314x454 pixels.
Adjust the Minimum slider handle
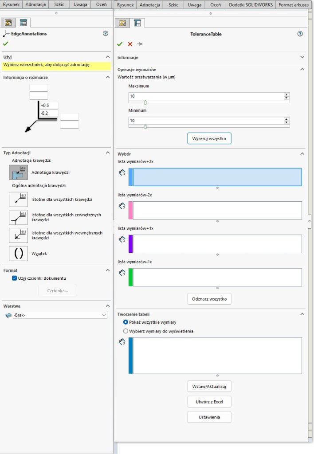(x=145, y=126)
